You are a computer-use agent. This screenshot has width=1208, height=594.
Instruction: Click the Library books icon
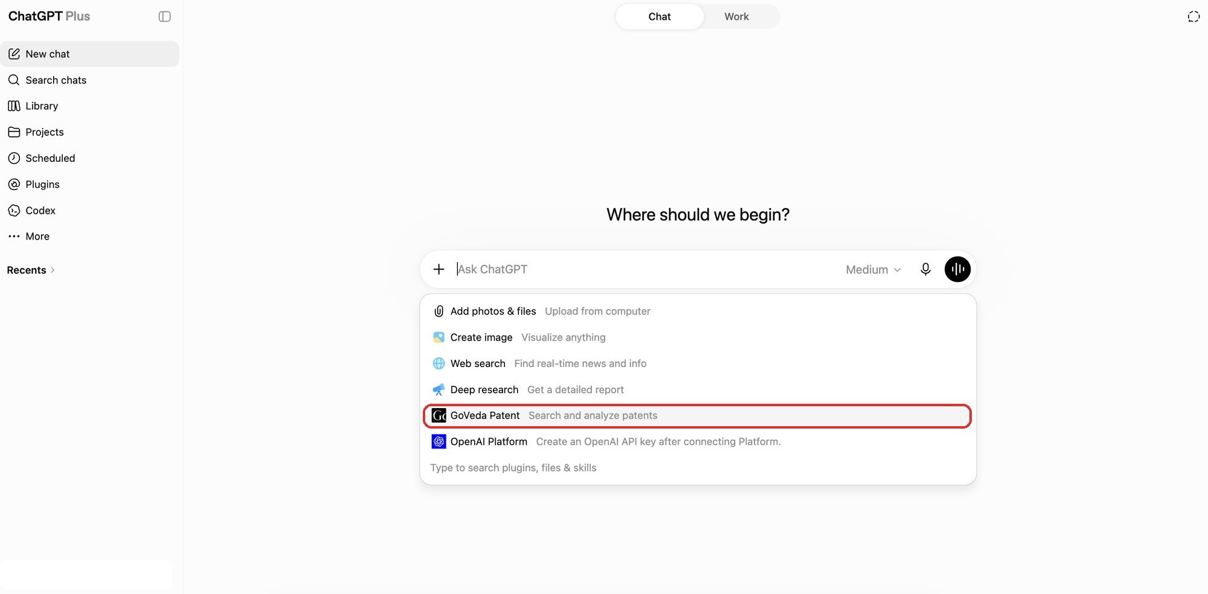pos(14,106)
